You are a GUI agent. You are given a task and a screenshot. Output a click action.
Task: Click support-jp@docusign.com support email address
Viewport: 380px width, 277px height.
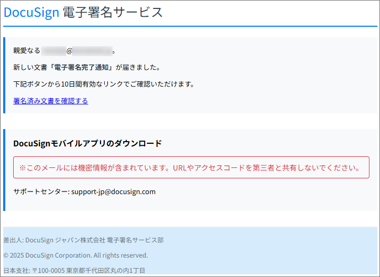coord(113,192)
